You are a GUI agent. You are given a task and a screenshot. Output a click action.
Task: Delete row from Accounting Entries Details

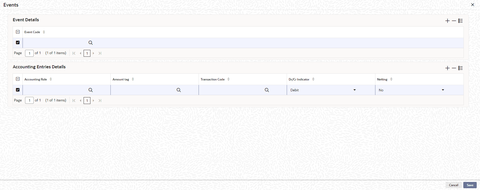click(454, 68)
